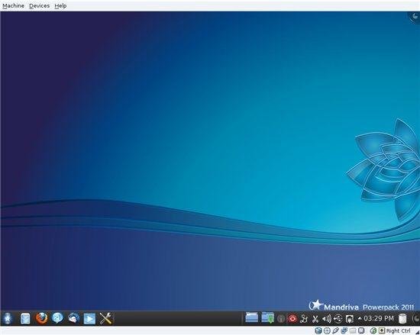This screenshot has width=420, height=335.
Task: Click the network connections tray icon
Action: [304, 319]
